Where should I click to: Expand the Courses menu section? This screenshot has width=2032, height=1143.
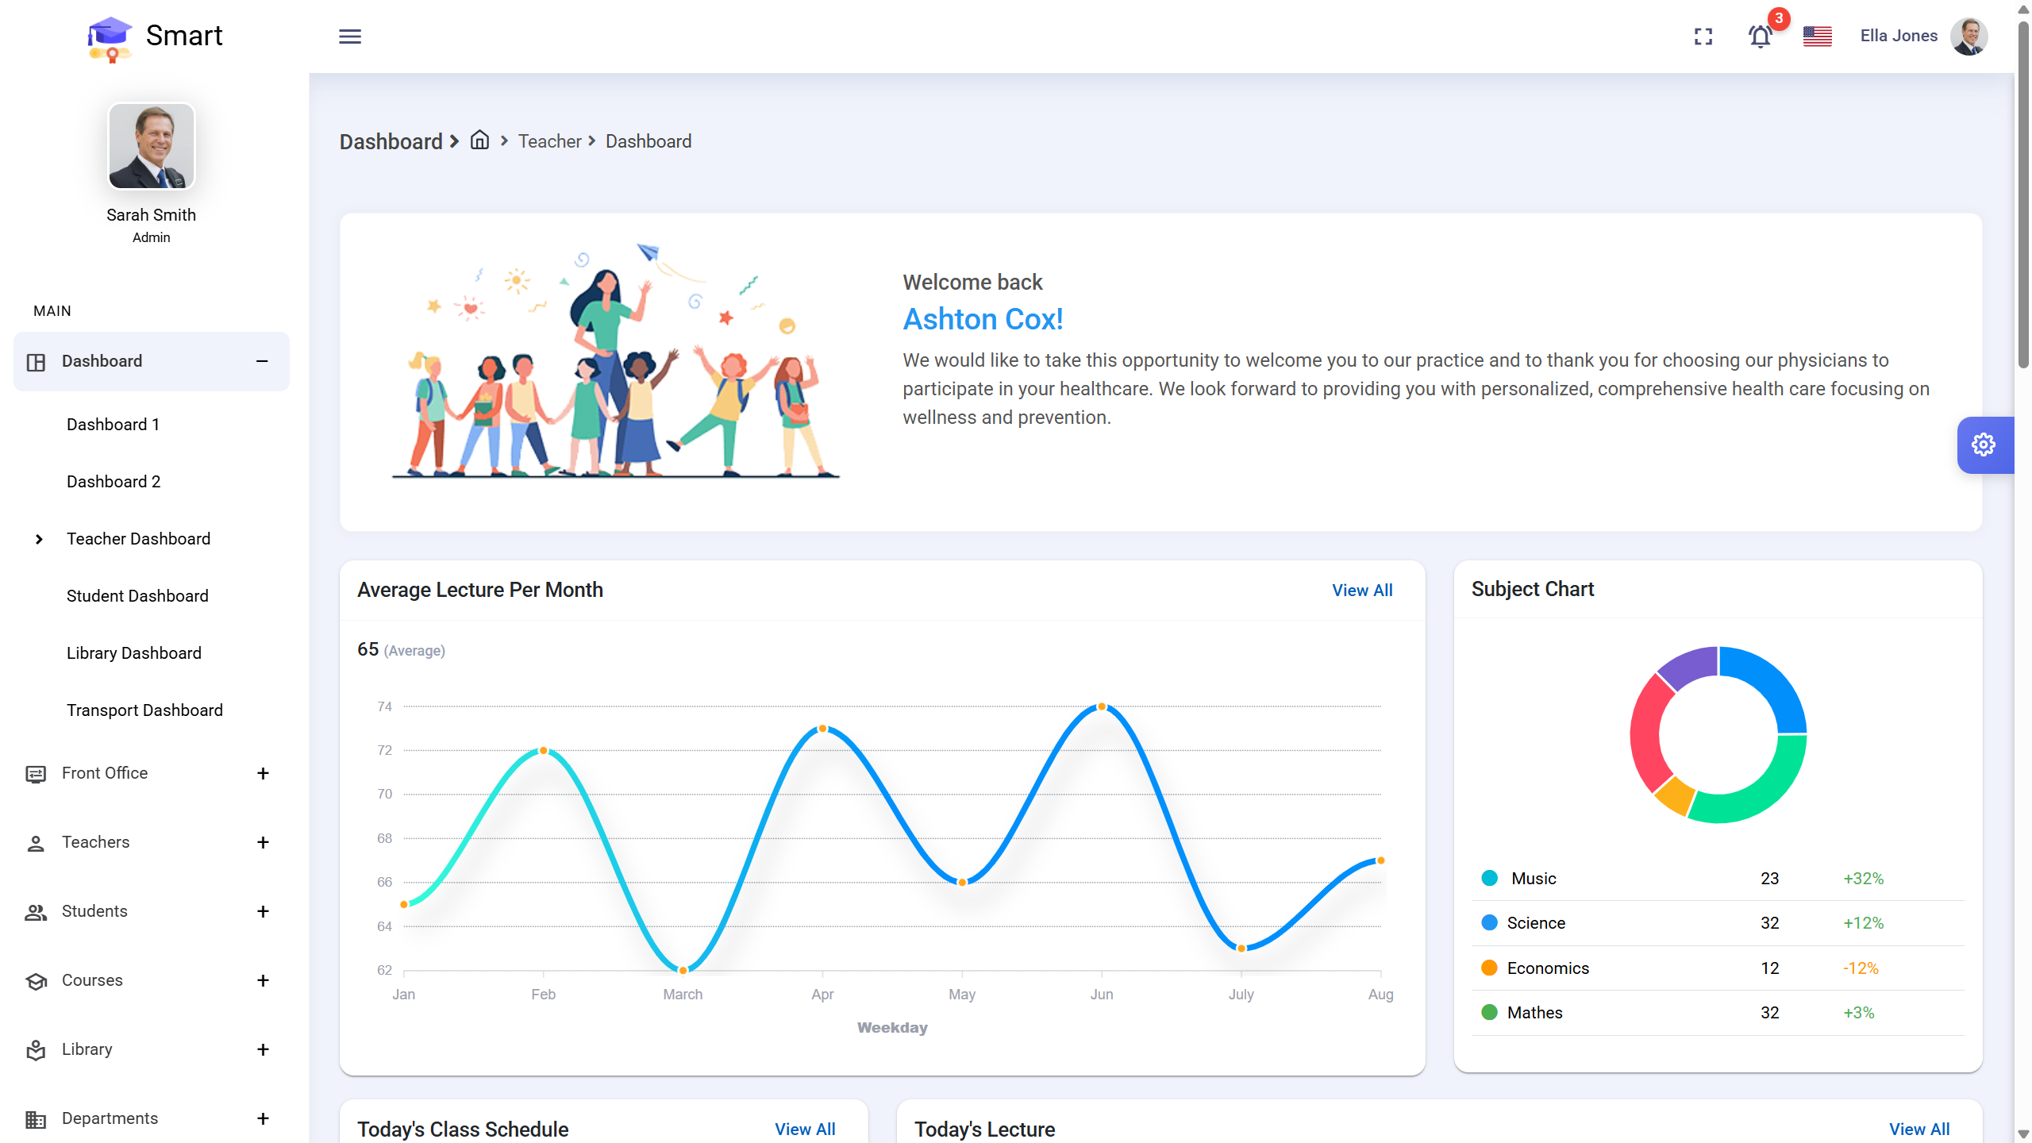(263, 980)
